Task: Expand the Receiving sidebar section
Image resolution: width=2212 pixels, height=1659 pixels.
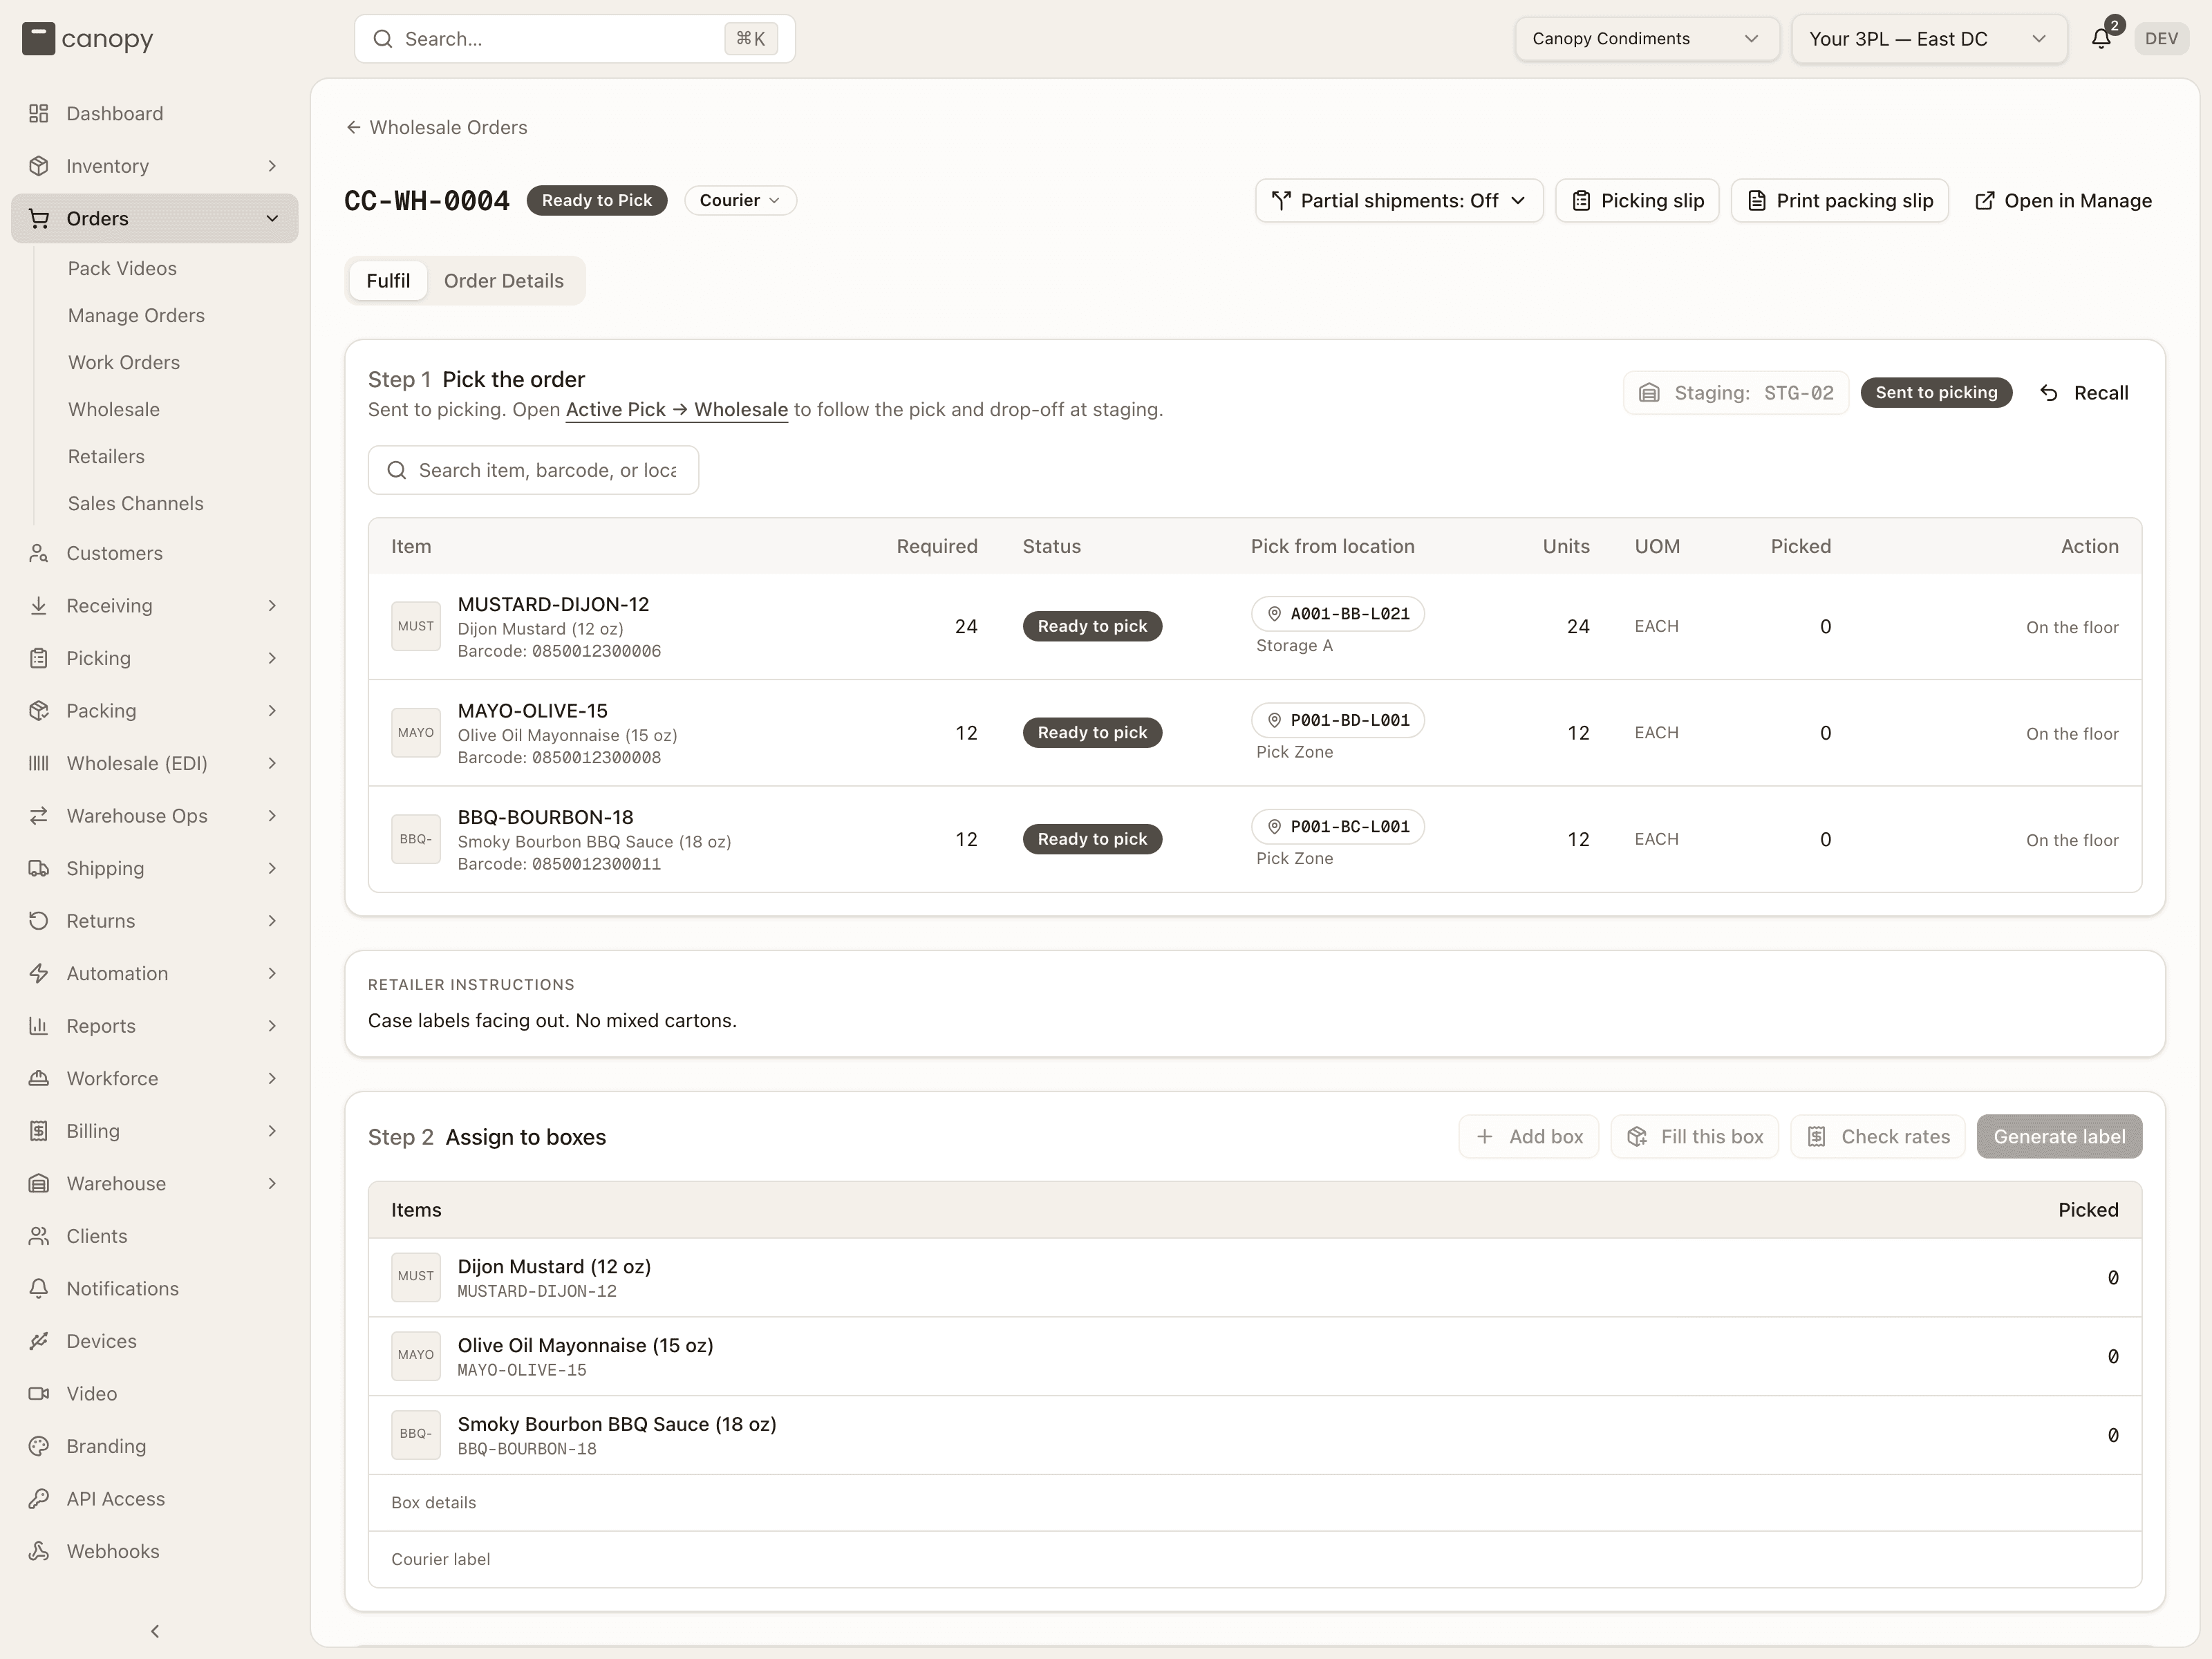Action: click(155, 605)
